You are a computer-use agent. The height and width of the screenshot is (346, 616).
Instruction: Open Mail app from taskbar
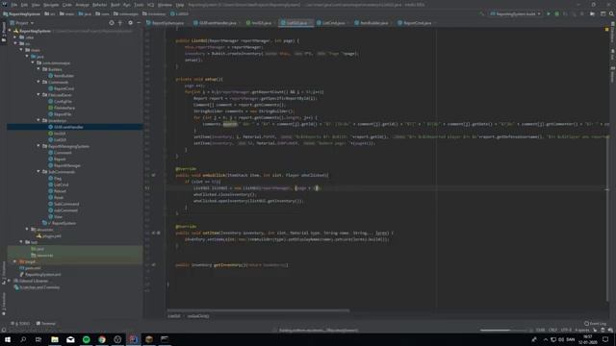click(70, 339)
